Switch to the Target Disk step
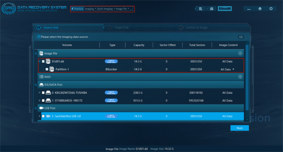 coord(122,28)
